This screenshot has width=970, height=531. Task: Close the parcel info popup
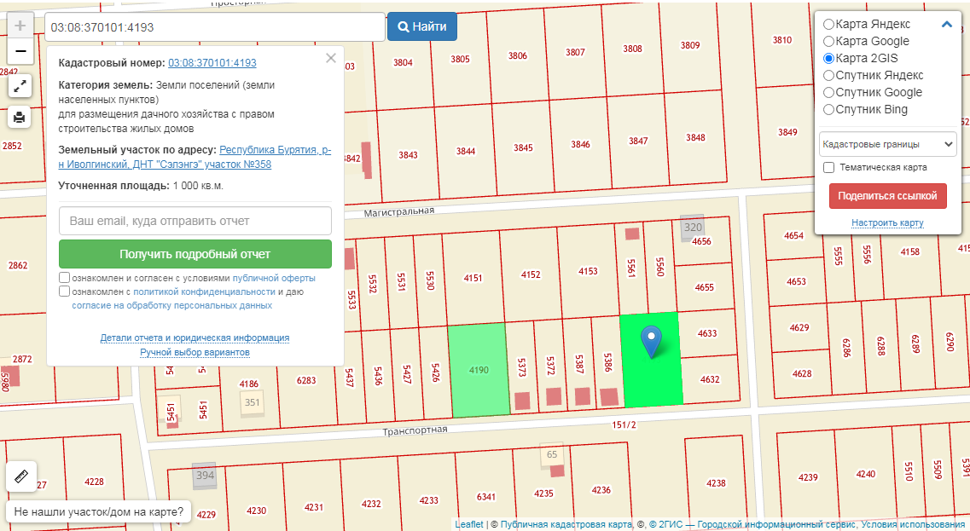331,57
